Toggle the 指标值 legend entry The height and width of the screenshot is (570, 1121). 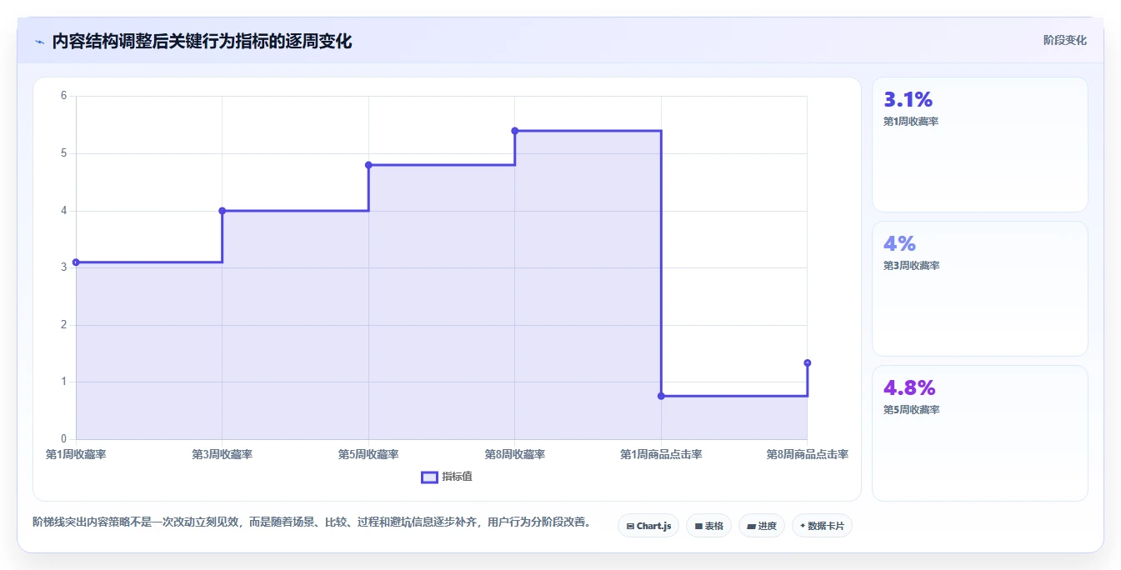(x=447, y=477)
